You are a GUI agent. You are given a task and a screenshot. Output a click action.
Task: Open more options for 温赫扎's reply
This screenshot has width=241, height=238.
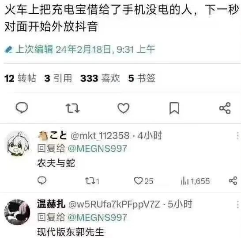(238, 204)
